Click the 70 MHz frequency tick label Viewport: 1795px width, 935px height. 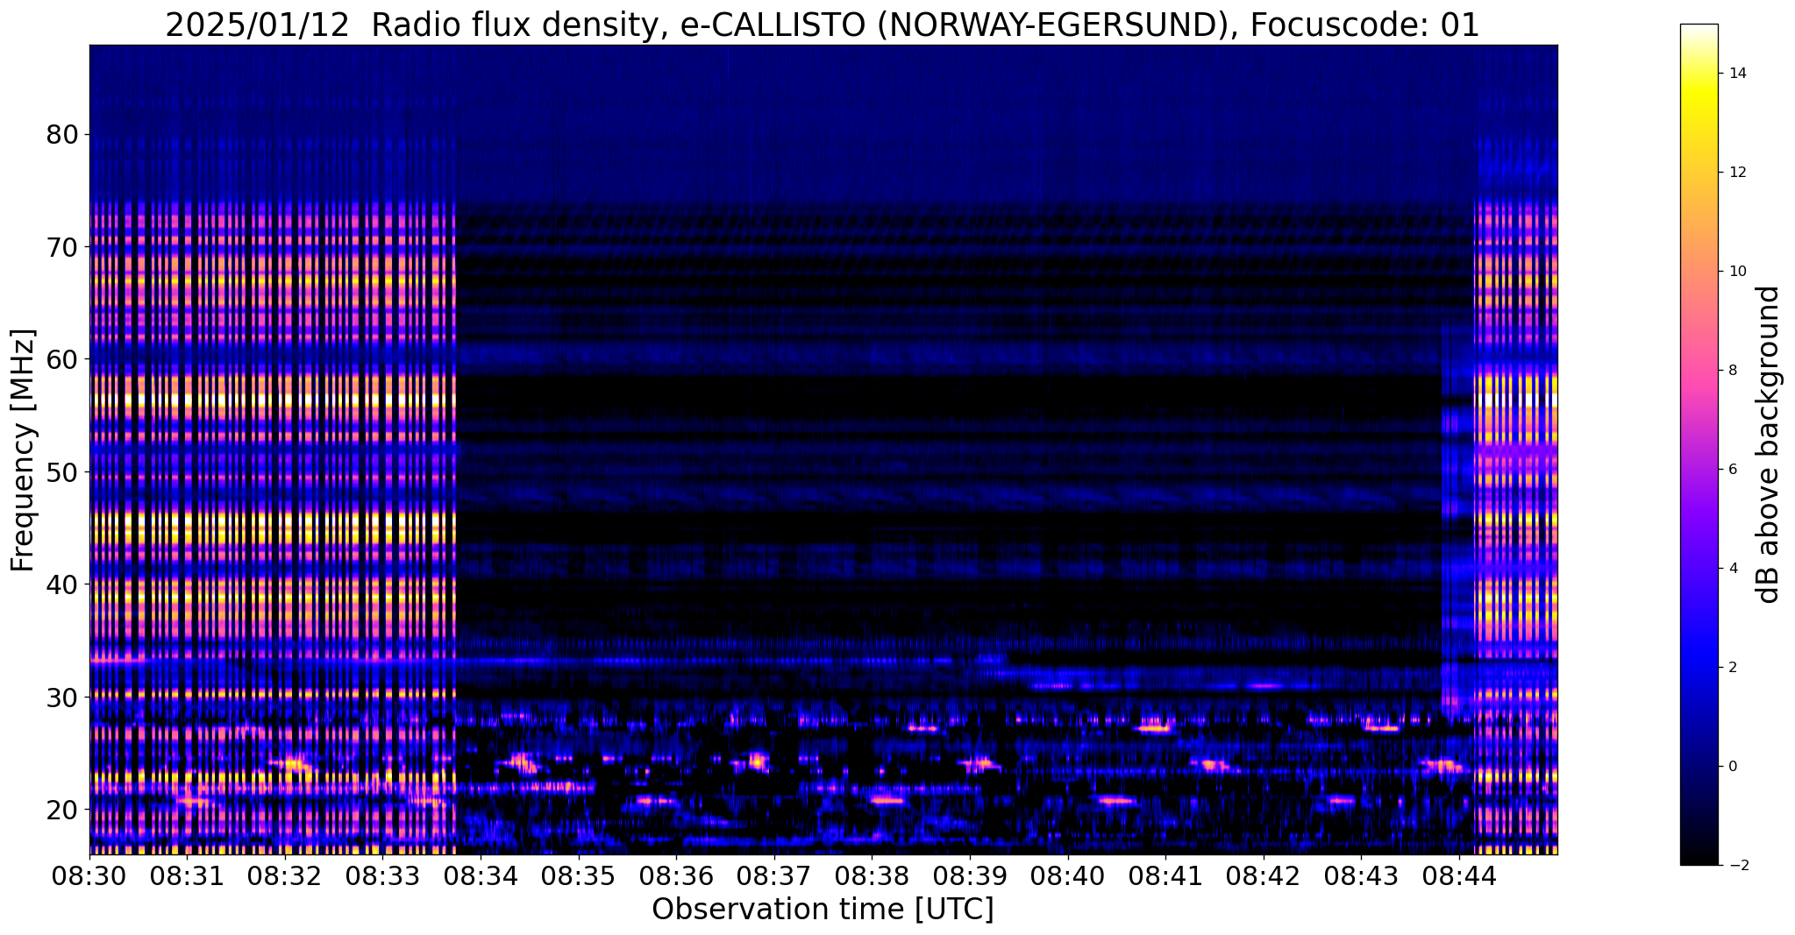62,247
